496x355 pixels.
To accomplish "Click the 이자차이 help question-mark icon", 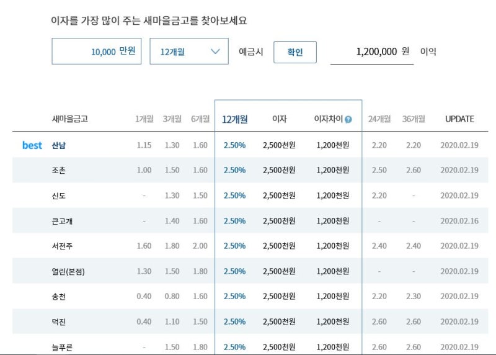I will click(348, 119).
